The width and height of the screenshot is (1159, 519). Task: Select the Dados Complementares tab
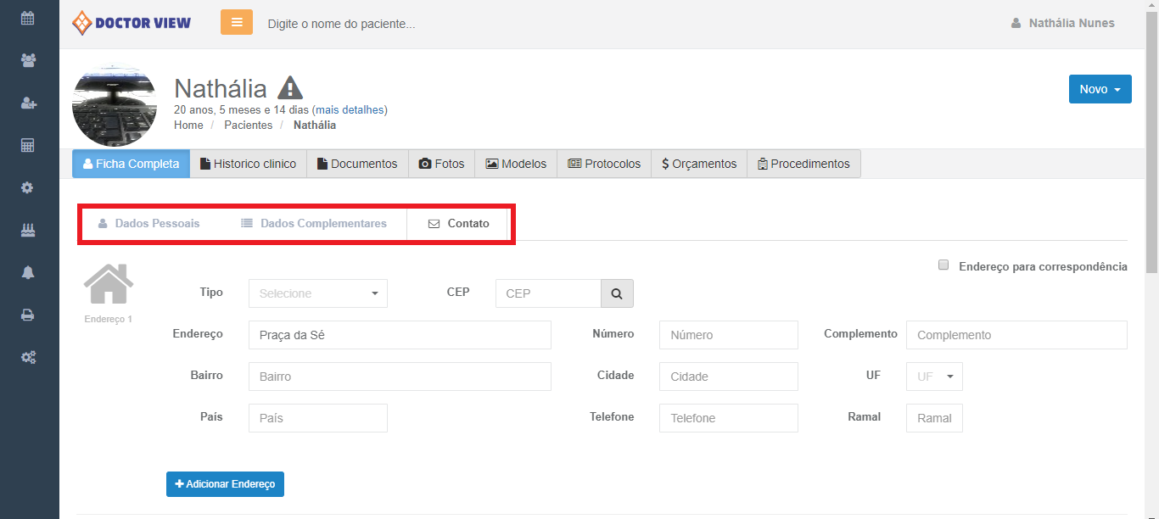click(314, 224)
